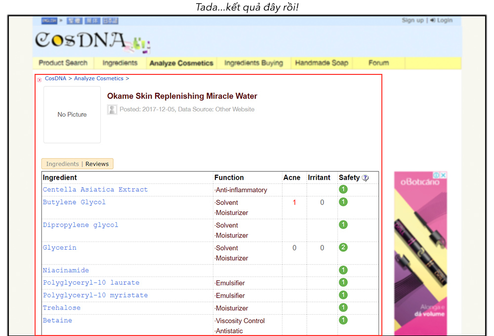Click acne value 0 in Glycerin row
This screenshot has width=494, height=336.
[294, 248]
